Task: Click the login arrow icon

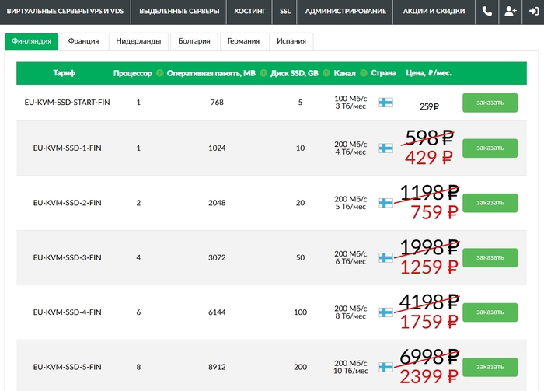Action: pos(533,12)
